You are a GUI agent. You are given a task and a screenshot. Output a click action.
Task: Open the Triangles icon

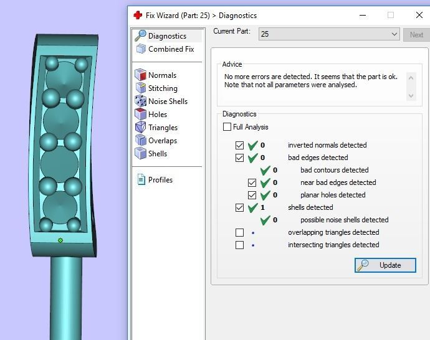141,127
